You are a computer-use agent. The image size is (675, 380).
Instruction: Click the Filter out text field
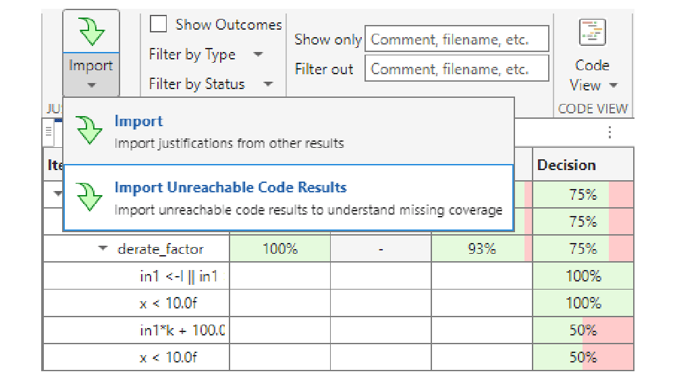[x=456, y=69]
